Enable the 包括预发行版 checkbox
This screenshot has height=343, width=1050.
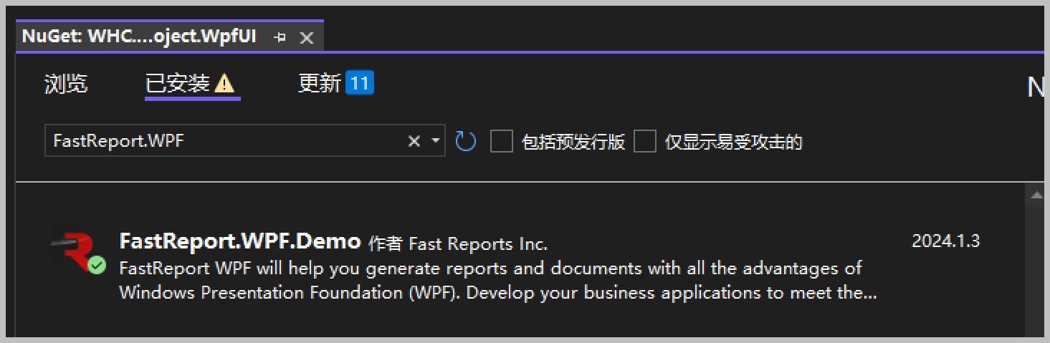pyautogui.click(x=501, y=141)
